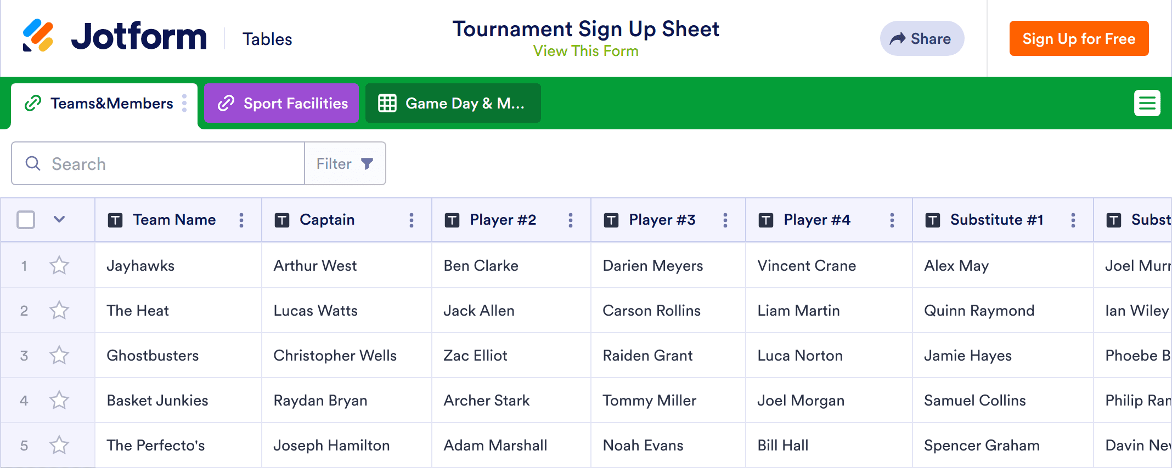Viewport: 1172px width, 468px height.
Task: Expand the row selection dropdown chevron
Action: 59,220
